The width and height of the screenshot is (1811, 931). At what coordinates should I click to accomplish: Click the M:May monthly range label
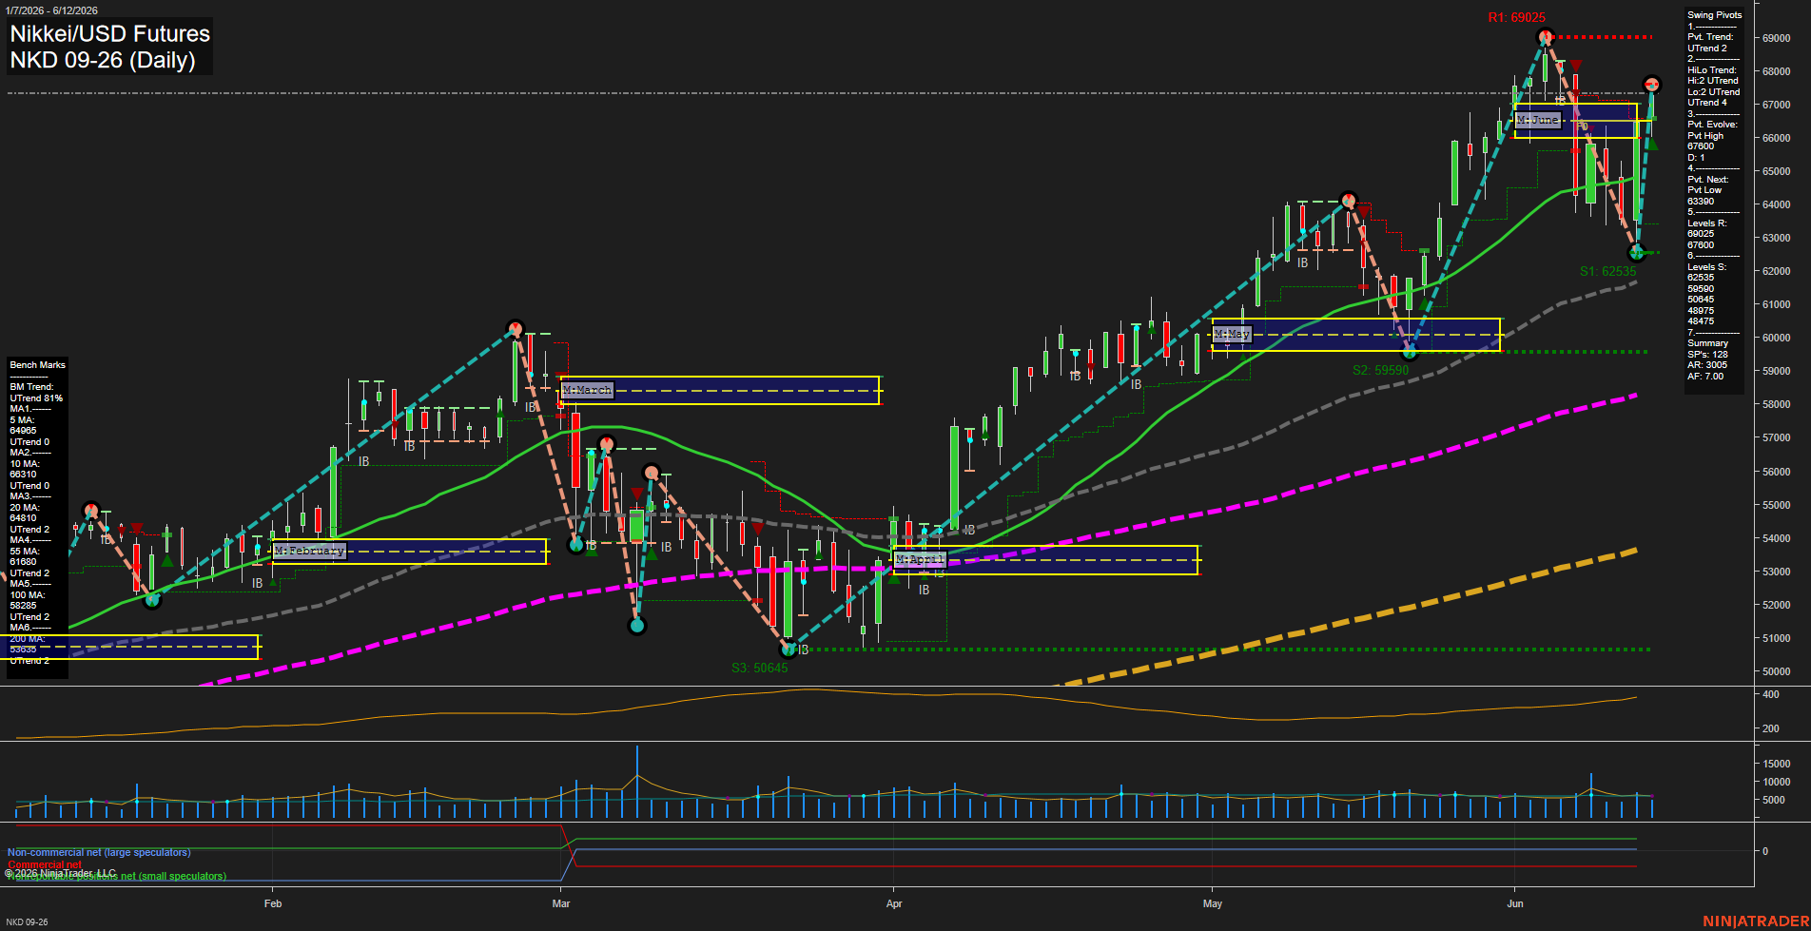pos(1232,334)
